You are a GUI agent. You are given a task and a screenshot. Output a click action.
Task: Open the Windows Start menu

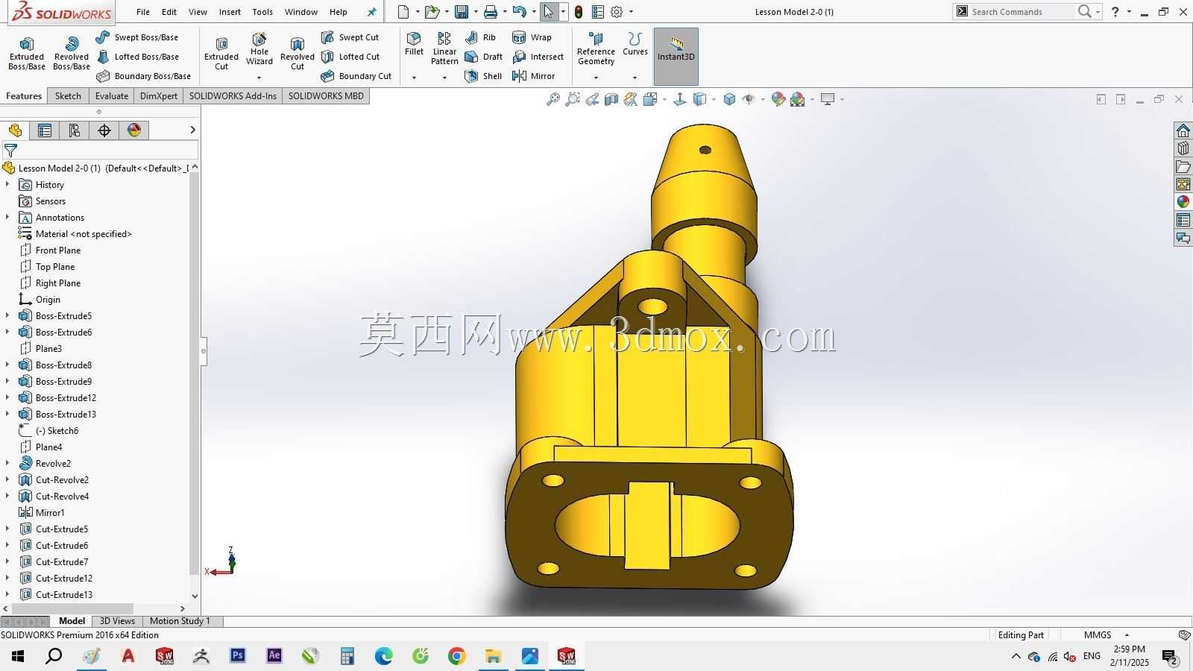18,656
